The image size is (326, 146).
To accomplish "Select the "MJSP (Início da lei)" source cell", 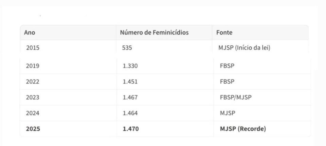I will 244,48.
